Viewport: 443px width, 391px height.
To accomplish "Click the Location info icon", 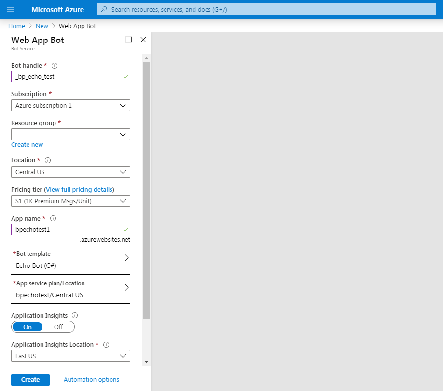I will (48, 160).
